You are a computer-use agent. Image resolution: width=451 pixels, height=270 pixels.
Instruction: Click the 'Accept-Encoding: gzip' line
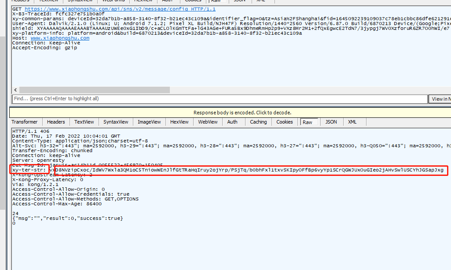point(44,48)
